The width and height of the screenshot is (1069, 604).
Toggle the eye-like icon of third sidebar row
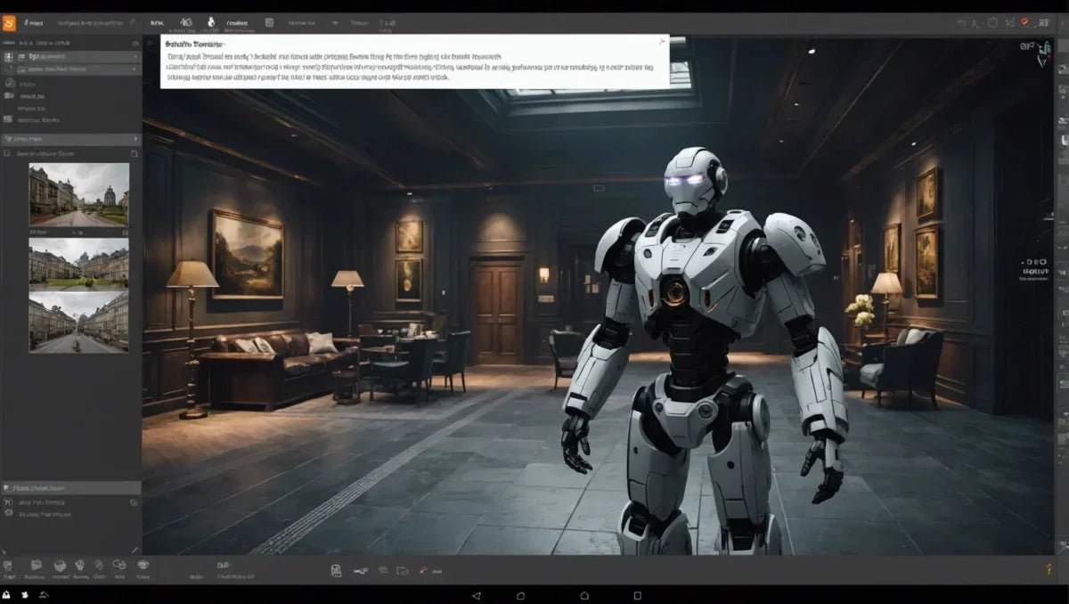pos(10,82)
